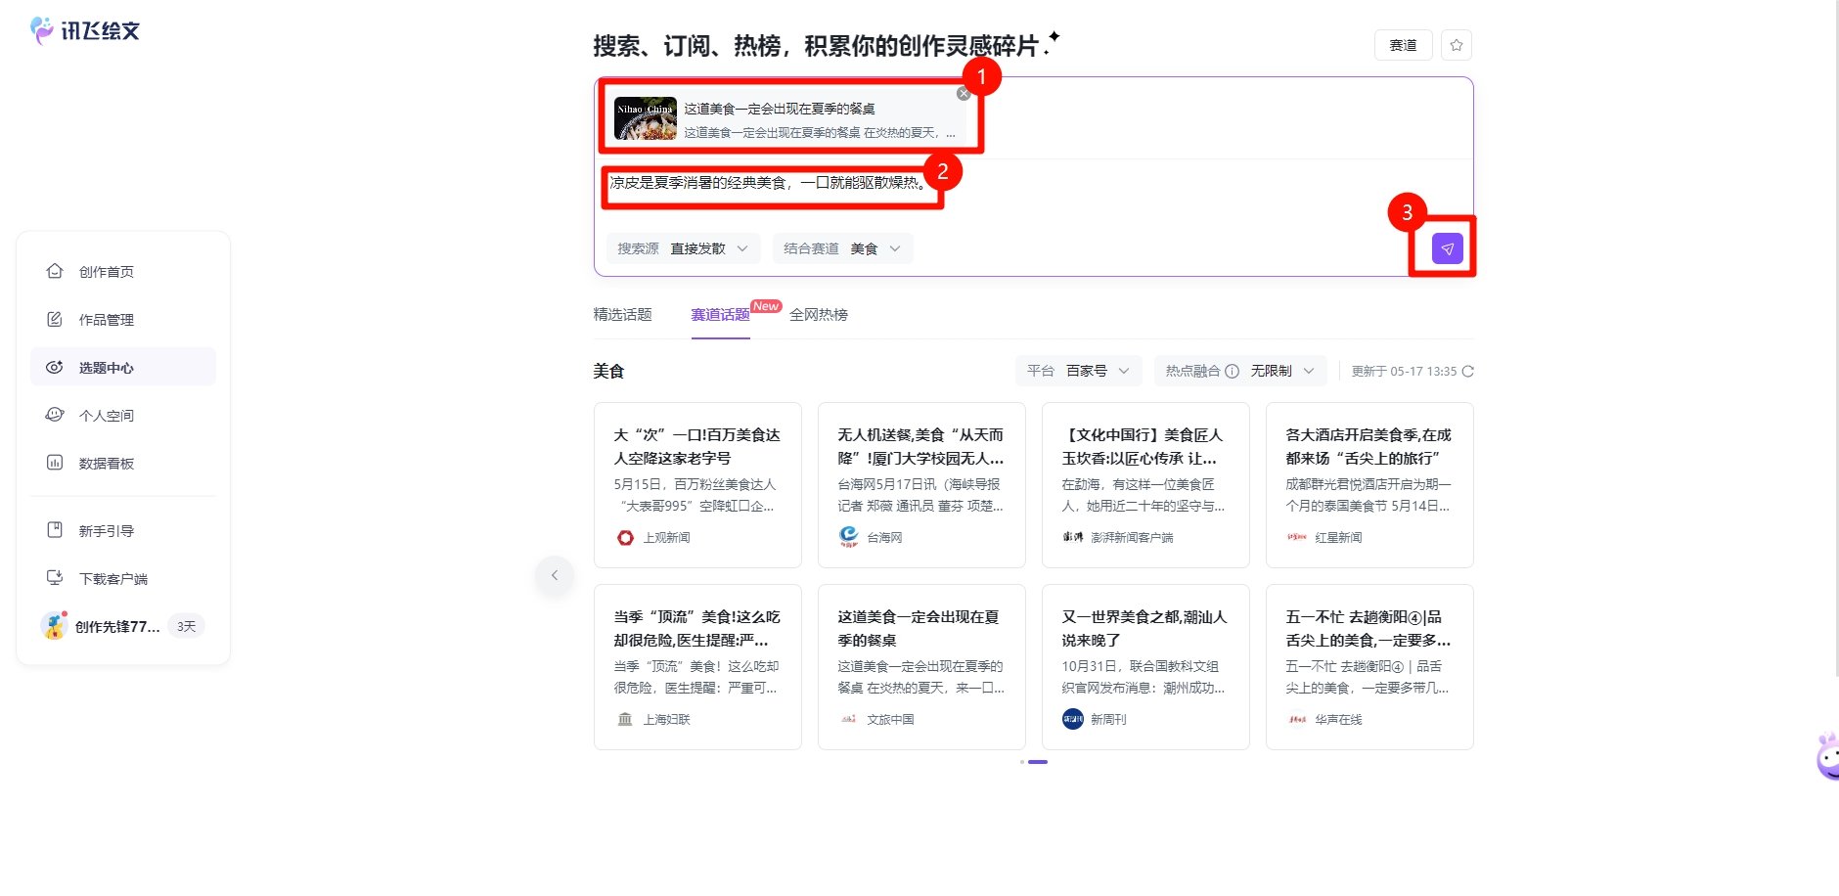Image resolution: width=1839 pixels, height=896 pixels.
Task: Expand the 结合赛道 美食 dropdown
Action: click(842, 248)
